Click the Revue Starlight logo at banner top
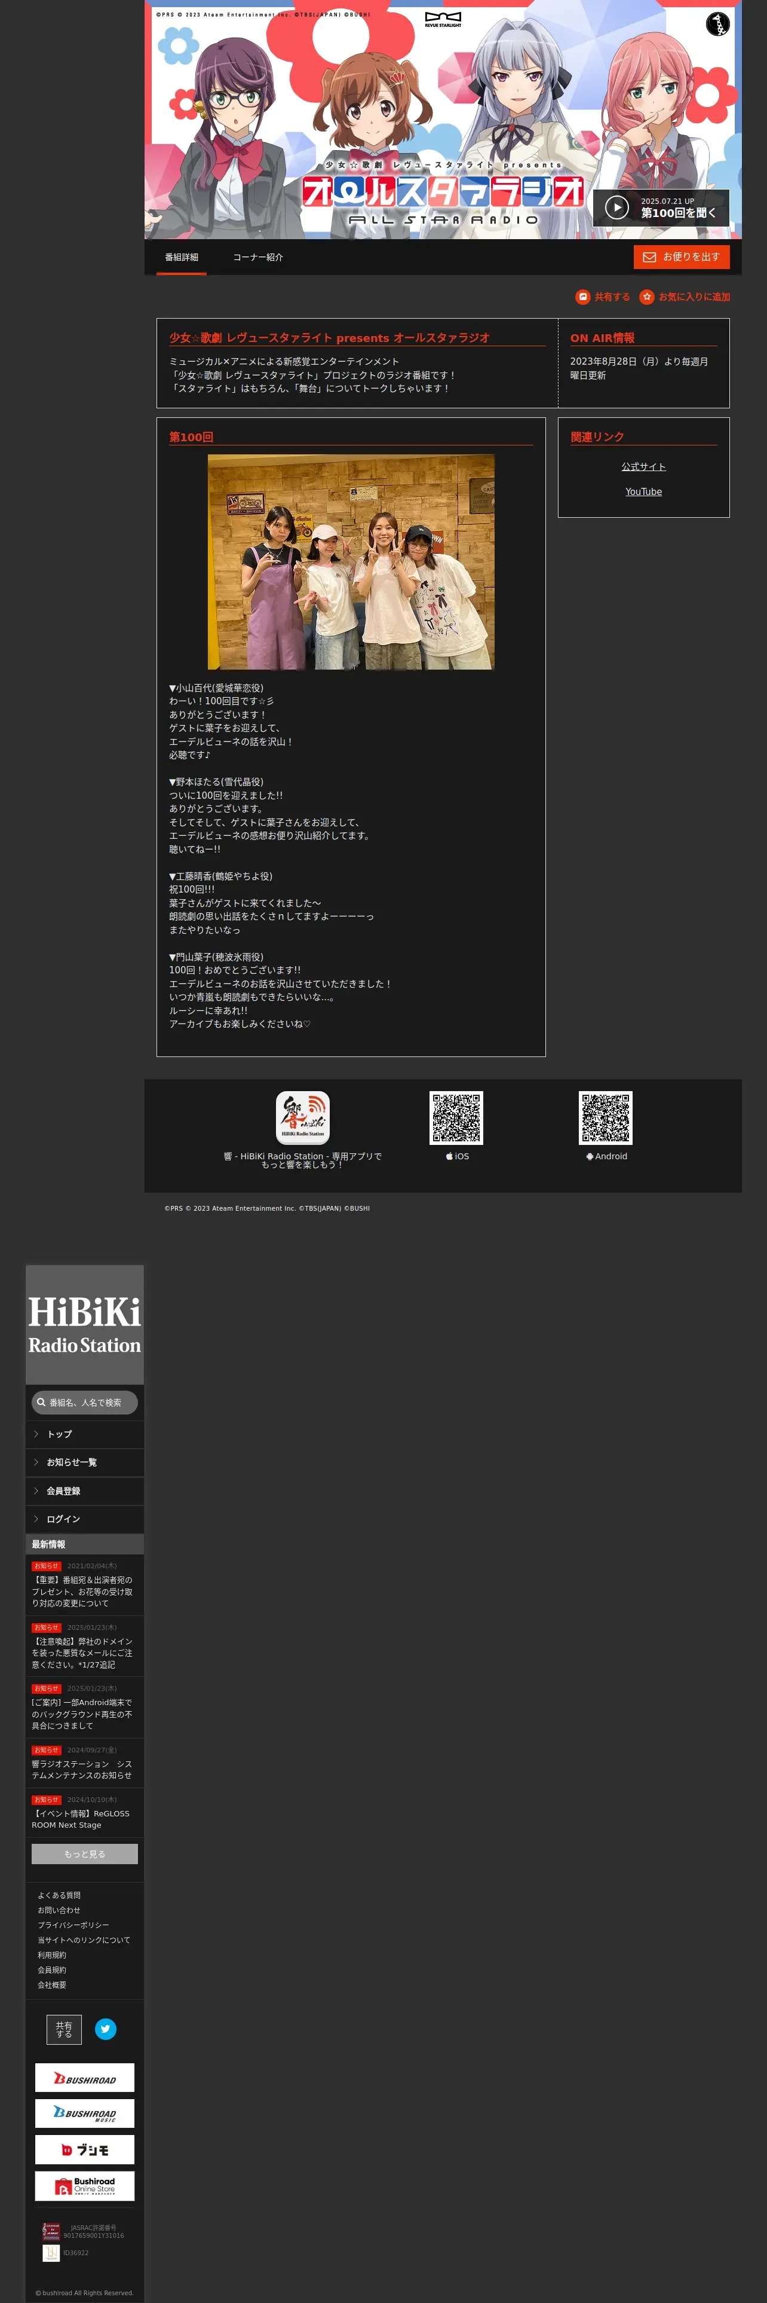This screenshot has width=767, height=2303. [x=443, y=20]
